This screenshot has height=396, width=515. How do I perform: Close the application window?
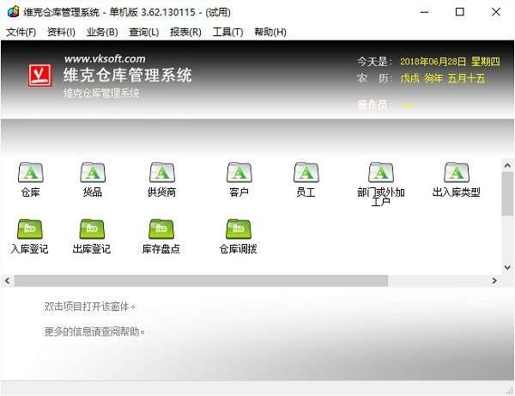pyautogui.click(x=496, y=12)
